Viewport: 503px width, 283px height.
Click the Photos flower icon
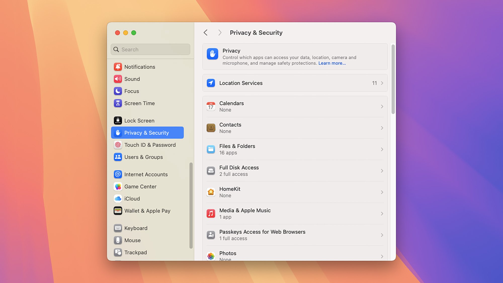[211, 256]
